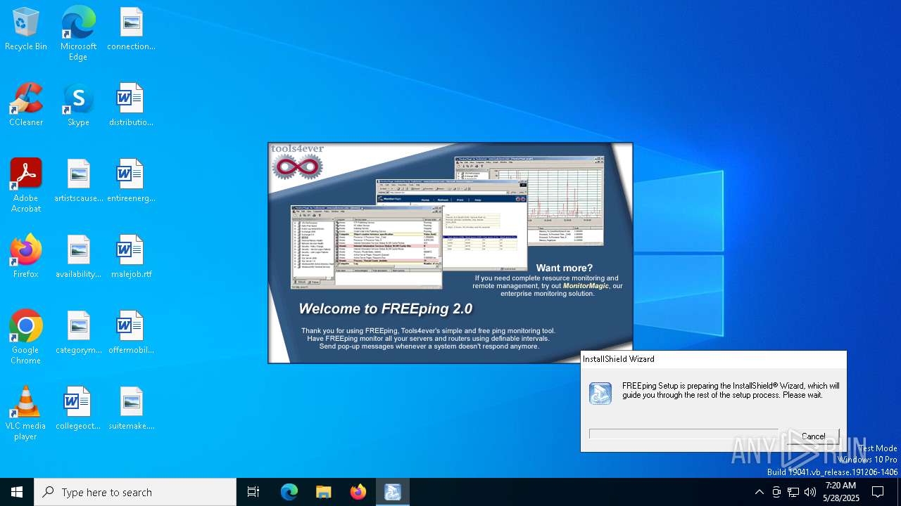Viewport: 901px width, 506px height.
Task: Cancel the InstallShield Wizard setup
Action: pos(813,436)
